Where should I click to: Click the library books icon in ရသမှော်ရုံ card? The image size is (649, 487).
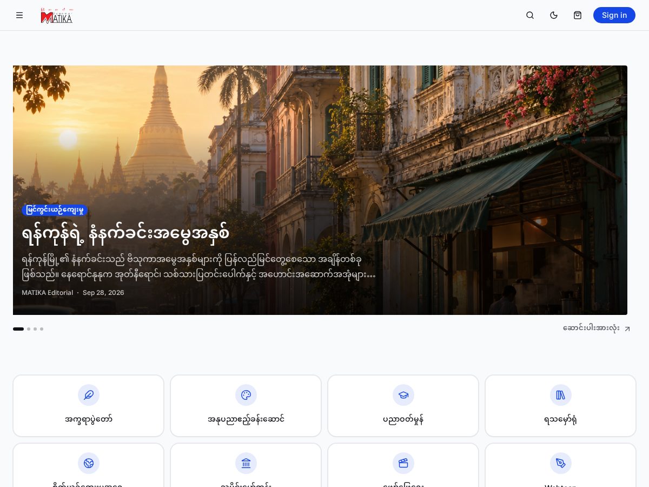561,395
